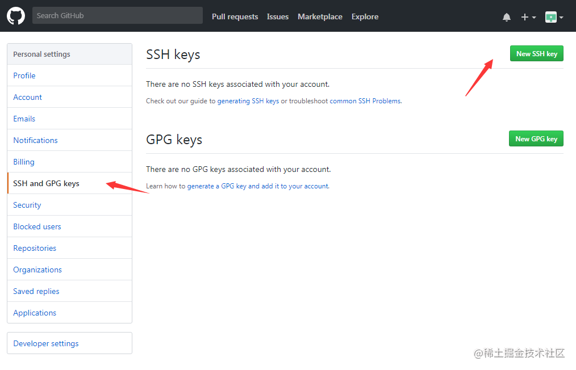Click the New GPG key button
The image size is (576, 370).
[x=536, y=138]
